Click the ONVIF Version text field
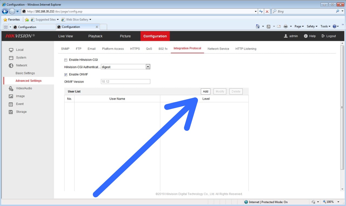The image size is (346, 206). pos(125,82)
